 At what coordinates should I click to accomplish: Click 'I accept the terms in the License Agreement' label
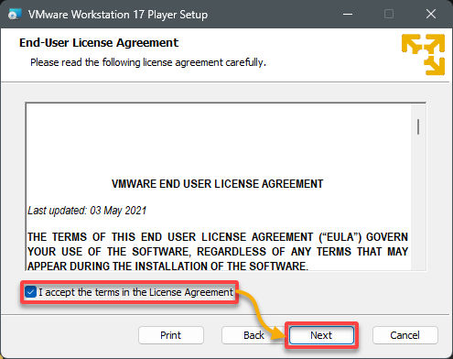click(135, 292)
